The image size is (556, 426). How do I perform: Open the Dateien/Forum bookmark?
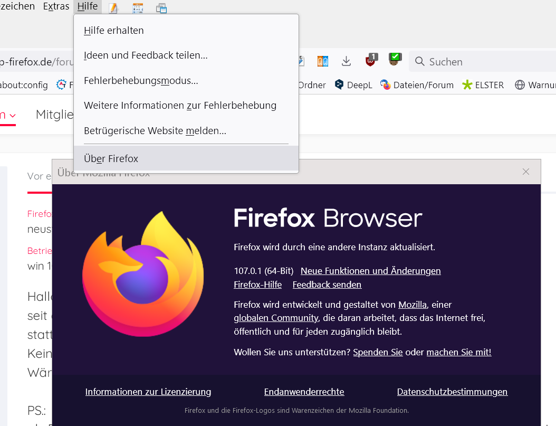coord(417,85)
